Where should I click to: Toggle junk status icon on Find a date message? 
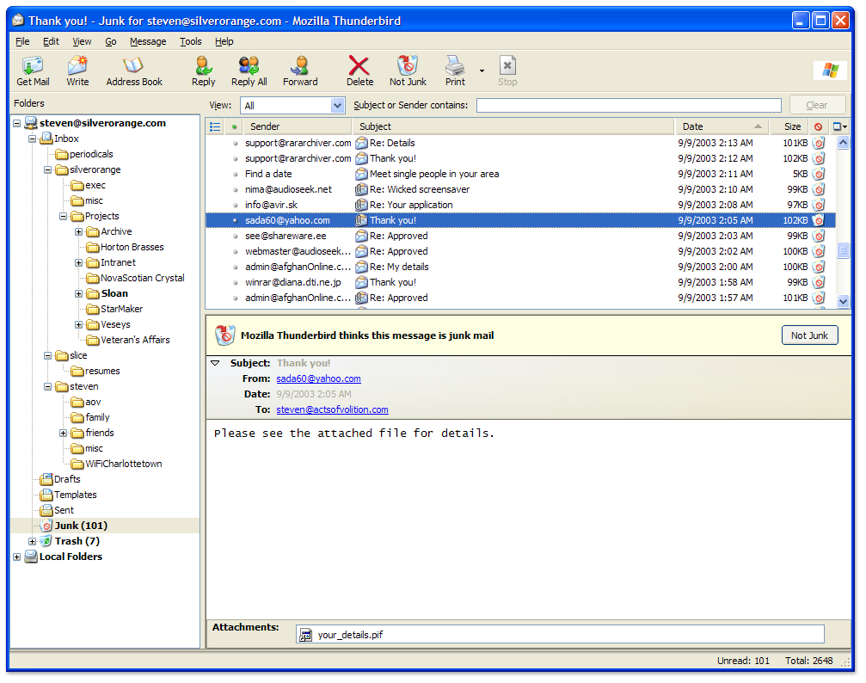pyautogui.click(x=819, y=174)
